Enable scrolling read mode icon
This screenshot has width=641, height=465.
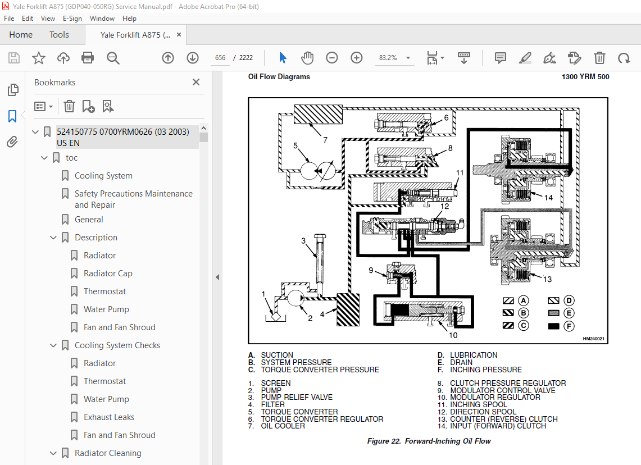coord(464,58)
